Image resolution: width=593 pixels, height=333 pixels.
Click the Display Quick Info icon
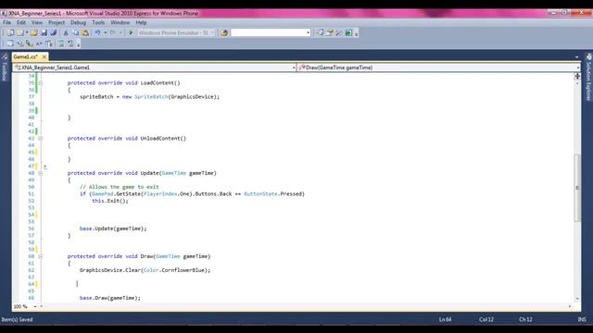(x=30, y=43)
